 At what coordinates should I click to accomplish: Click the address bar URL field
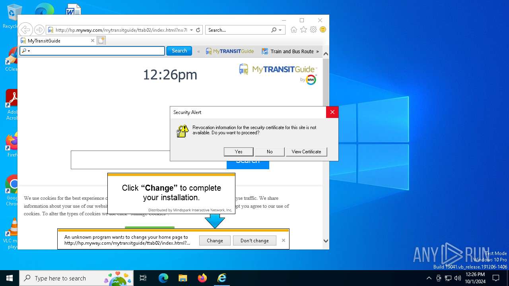121,30
